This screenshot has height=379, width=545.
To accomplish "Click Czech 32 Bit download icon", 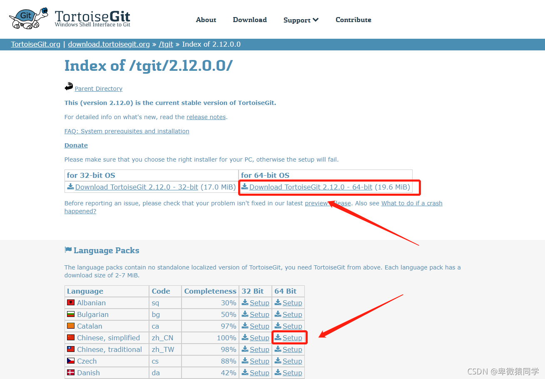I will coord(245,361).
